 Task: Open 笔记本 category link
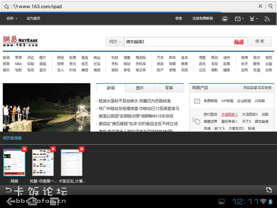pos(141,70)
